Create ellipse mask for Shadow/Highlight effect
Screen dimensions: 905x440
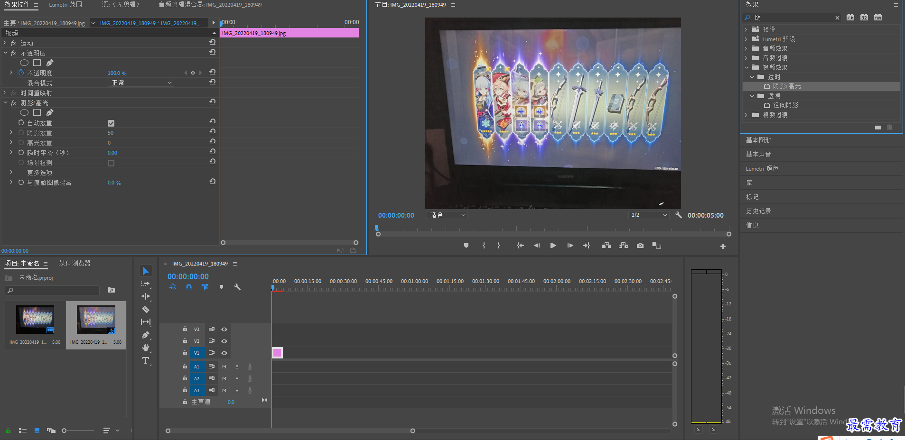click(24, 112)
